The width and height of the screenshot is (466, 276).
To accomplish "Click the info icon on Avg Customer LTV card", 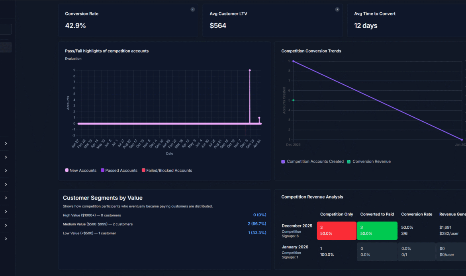I will (337, 10).
